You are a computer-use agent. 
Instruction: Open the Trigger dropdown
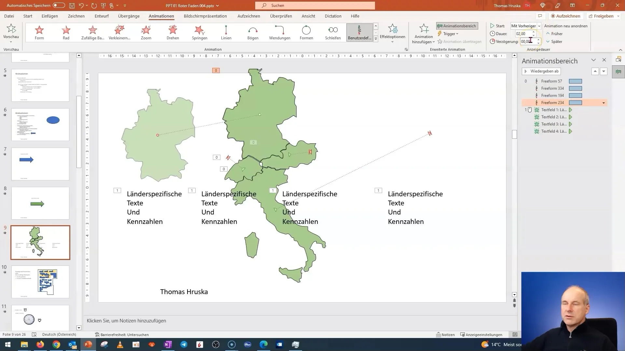pos(448,34)
